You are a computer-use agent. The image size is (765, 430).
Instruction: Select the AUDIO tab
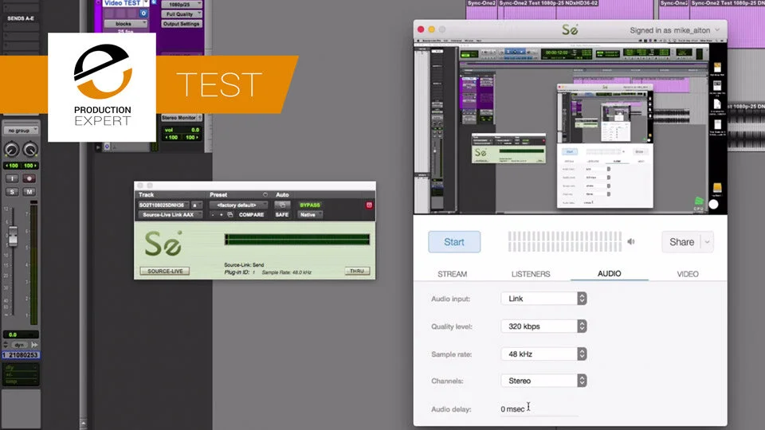click(x=610, y=273)
